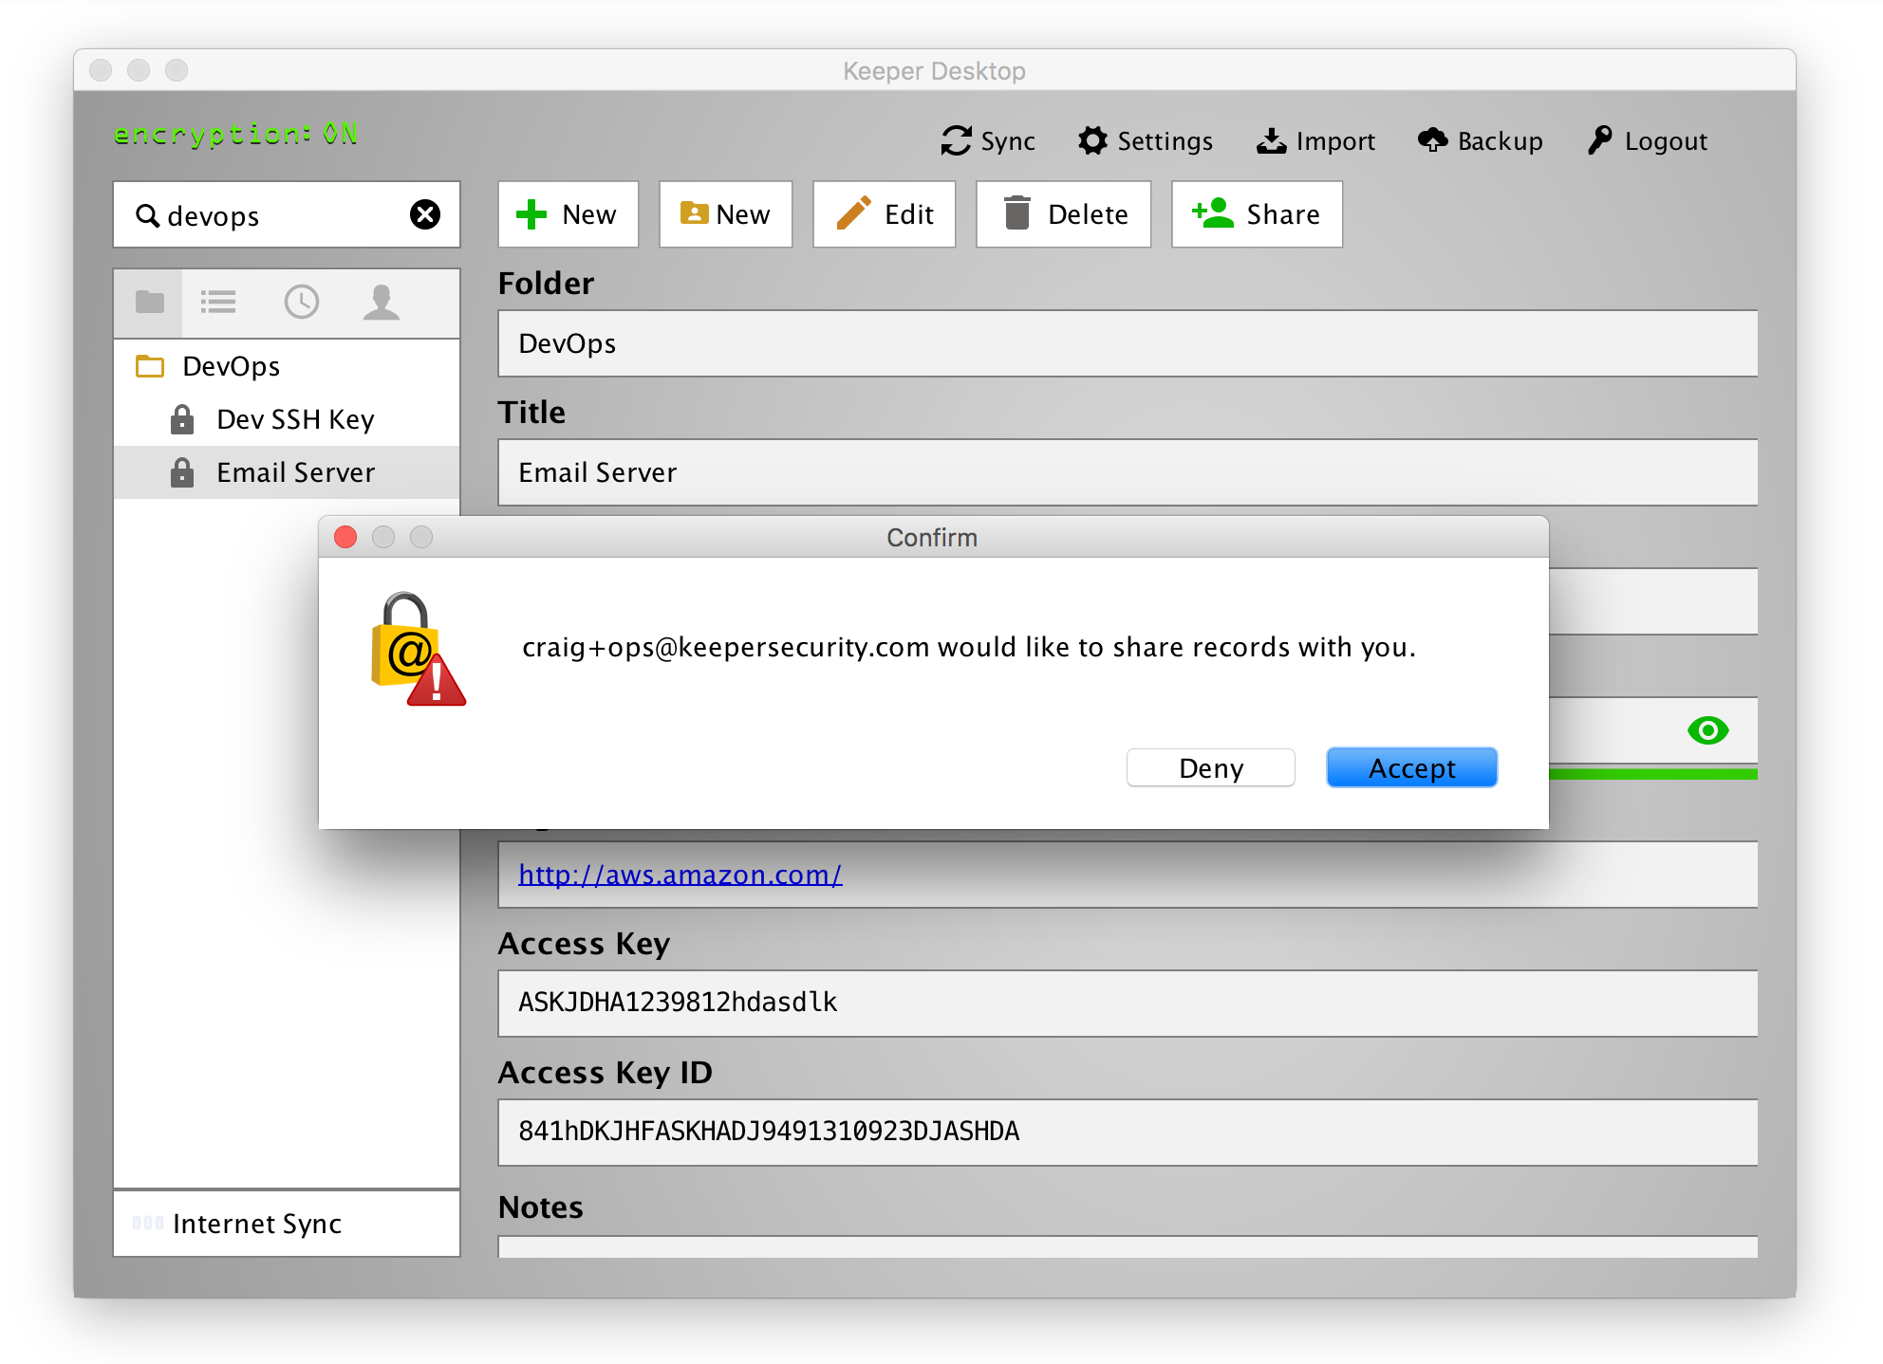The width and height of the screenshot is (1883, 1364).
Task: Click the Import download icon
Action: (1271, 140)
